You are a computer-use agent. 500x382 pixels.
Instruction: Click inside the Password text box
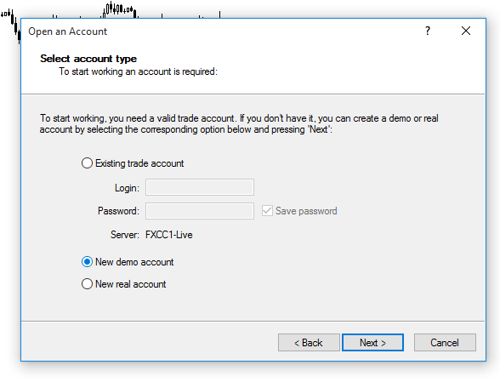[x=200, y=211]
